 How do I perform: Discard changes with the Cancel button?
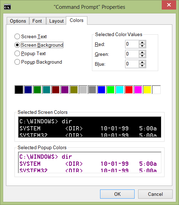pyautogui.click(x=155, y=194)
